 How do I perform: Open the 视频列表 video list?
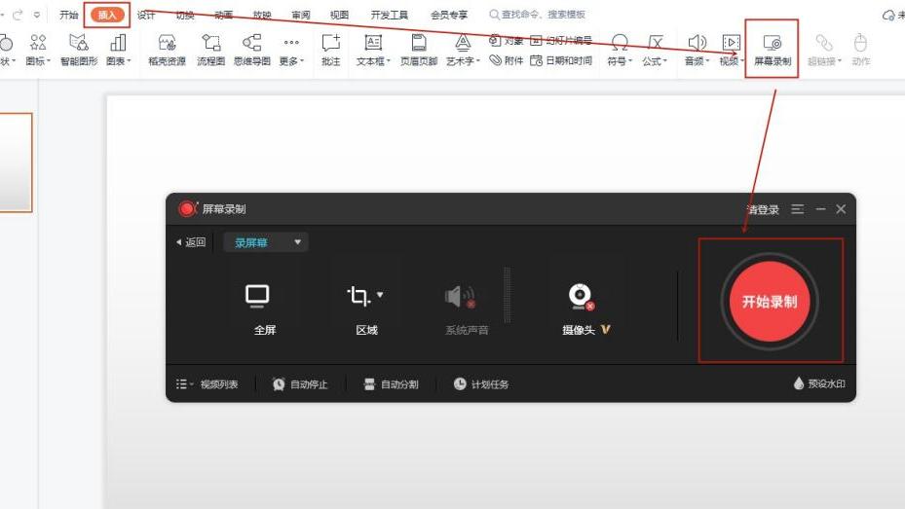click(207, 383)
